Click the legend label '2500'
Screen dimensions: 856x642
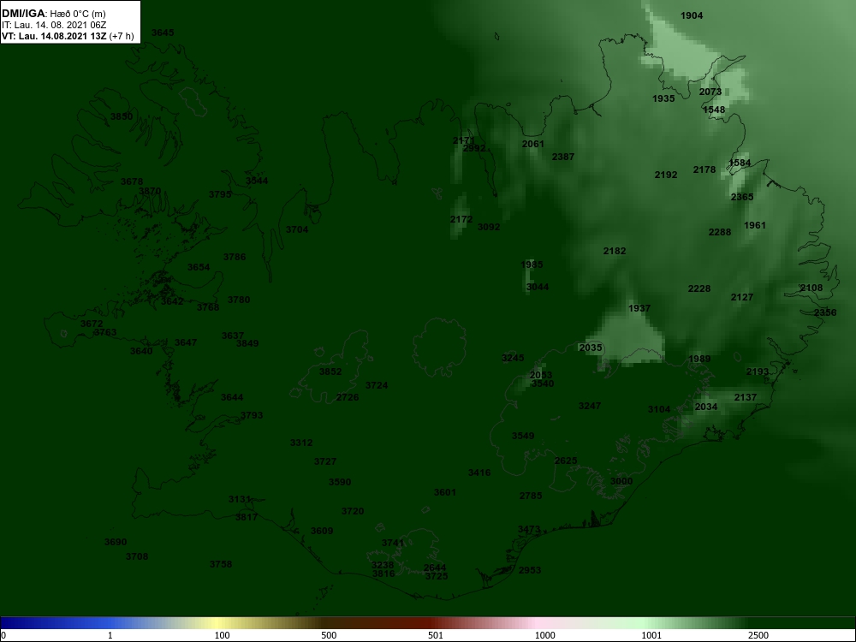point(758,635)
